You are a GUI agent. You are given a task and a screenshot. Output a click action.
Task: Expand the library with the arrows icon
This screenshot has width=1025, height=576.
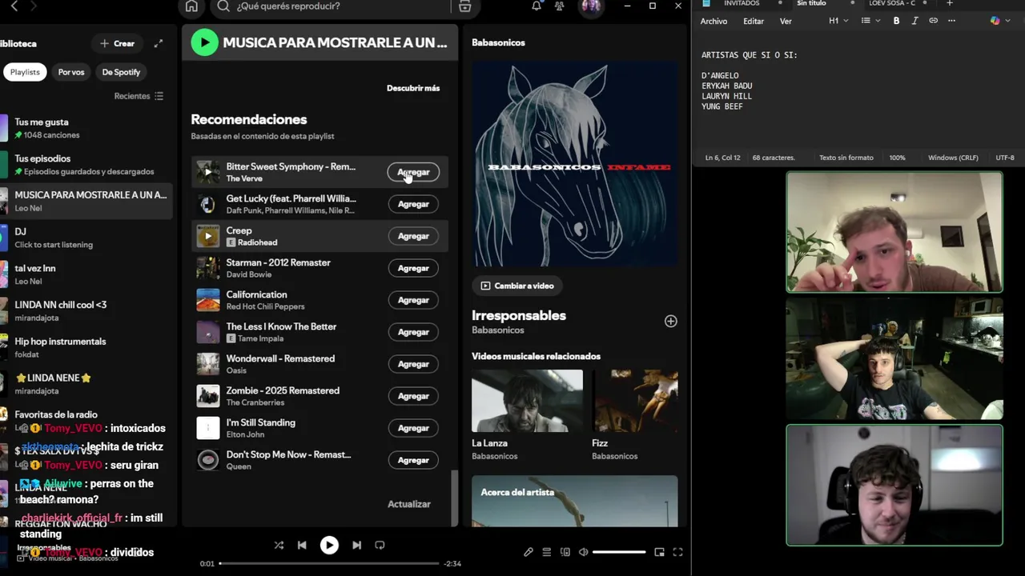(159, 43)
